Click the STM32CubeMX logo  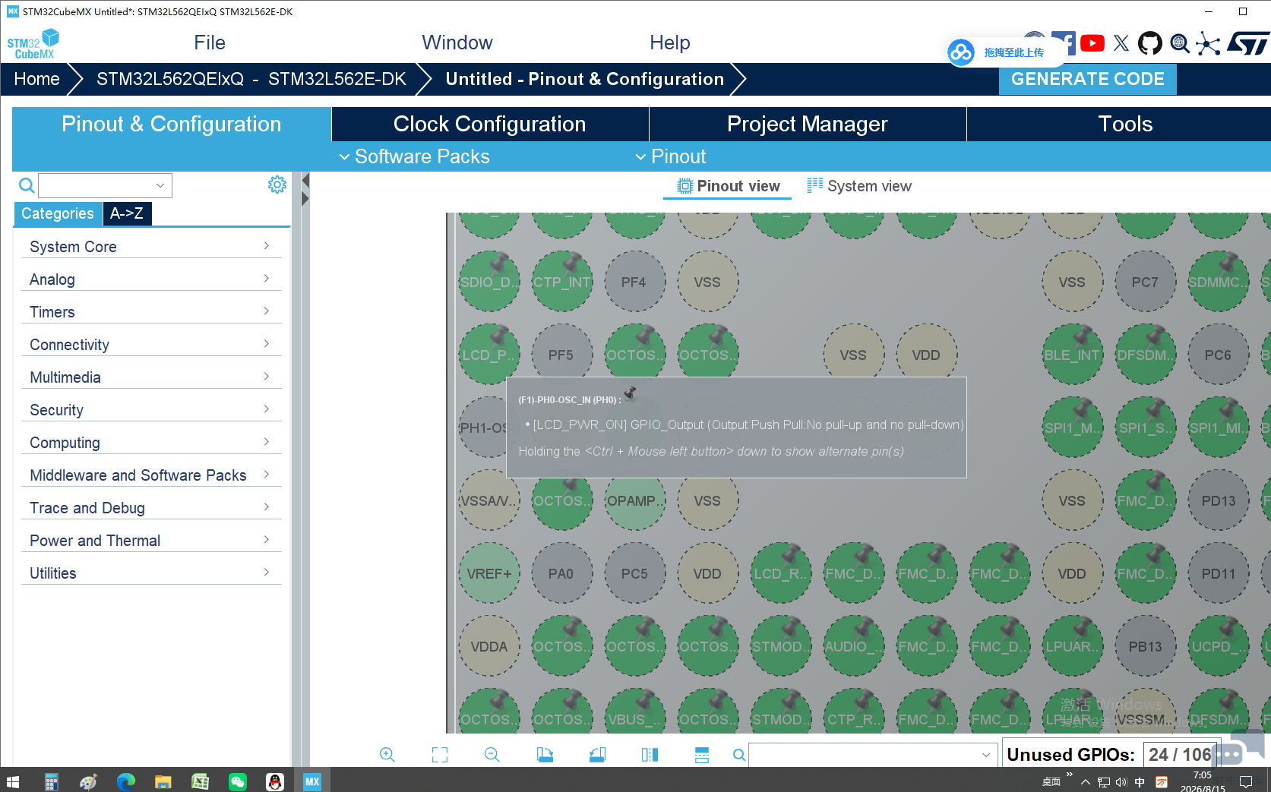point(33,44)
